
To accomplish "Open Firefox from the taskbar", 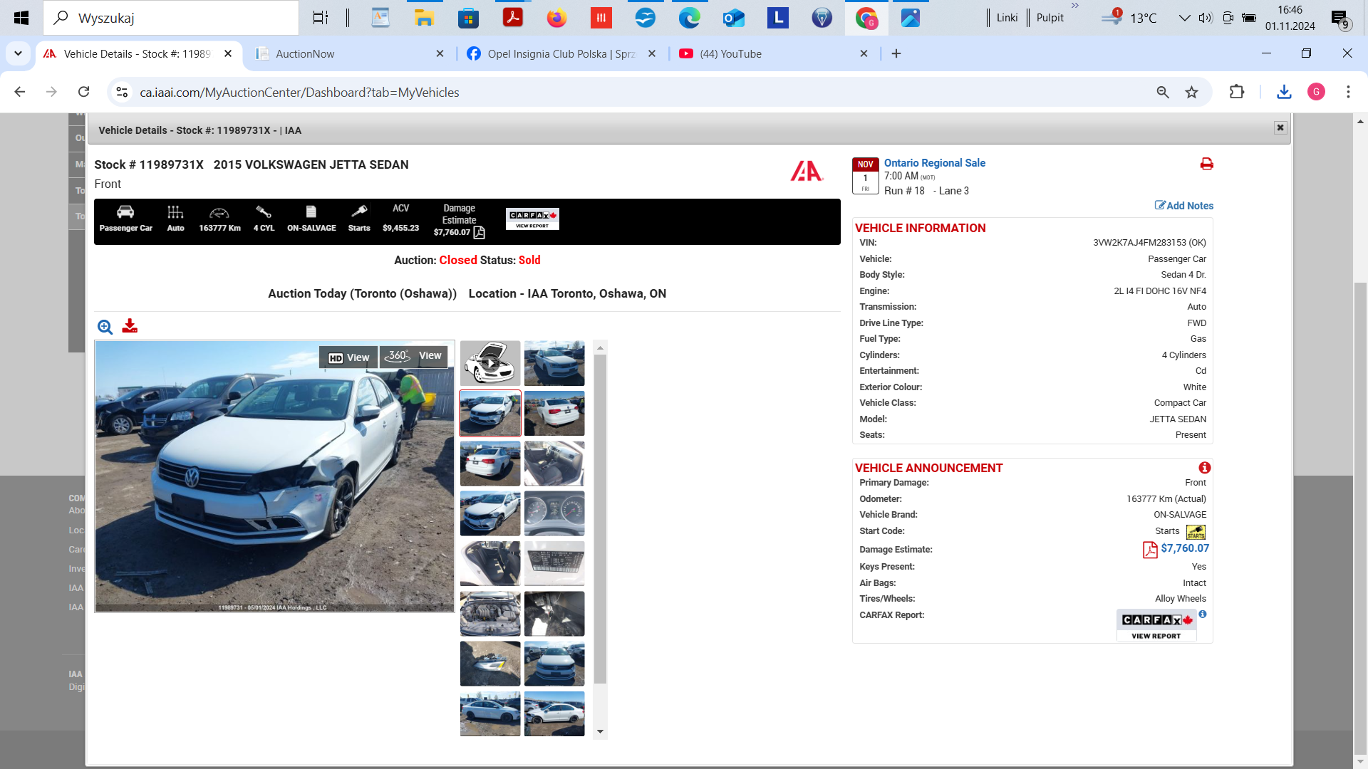I will click(x=556, y=18).
